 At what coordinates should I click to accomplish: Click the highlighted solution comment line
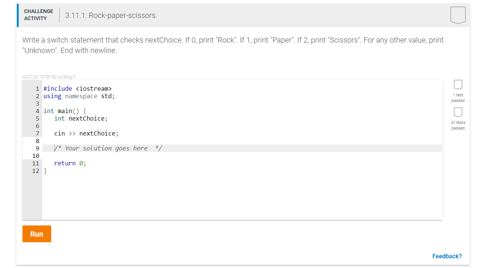[x=108, y=148]
